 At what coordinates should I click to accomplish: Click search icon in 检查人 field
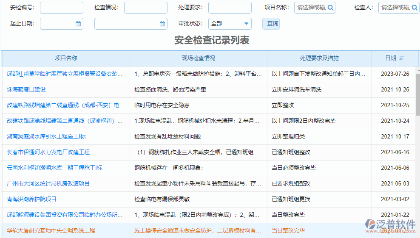(x=415, y=8)
